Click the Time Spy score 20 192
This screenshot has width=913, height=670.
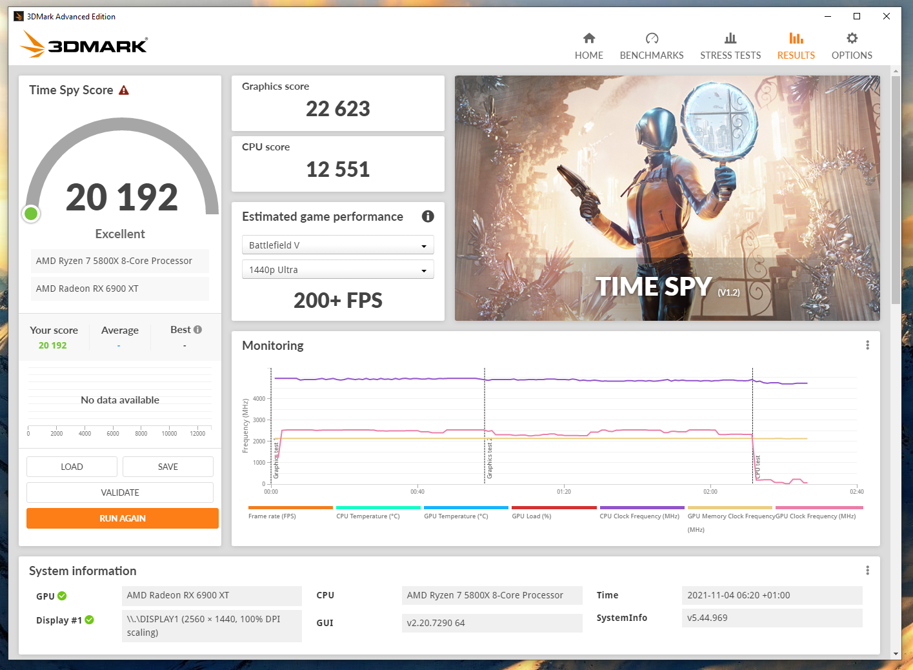click(122, 198)
